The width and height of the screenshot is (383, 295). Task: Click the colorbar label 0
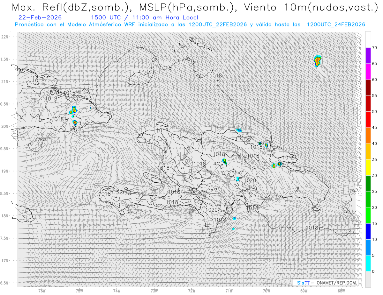373,271
